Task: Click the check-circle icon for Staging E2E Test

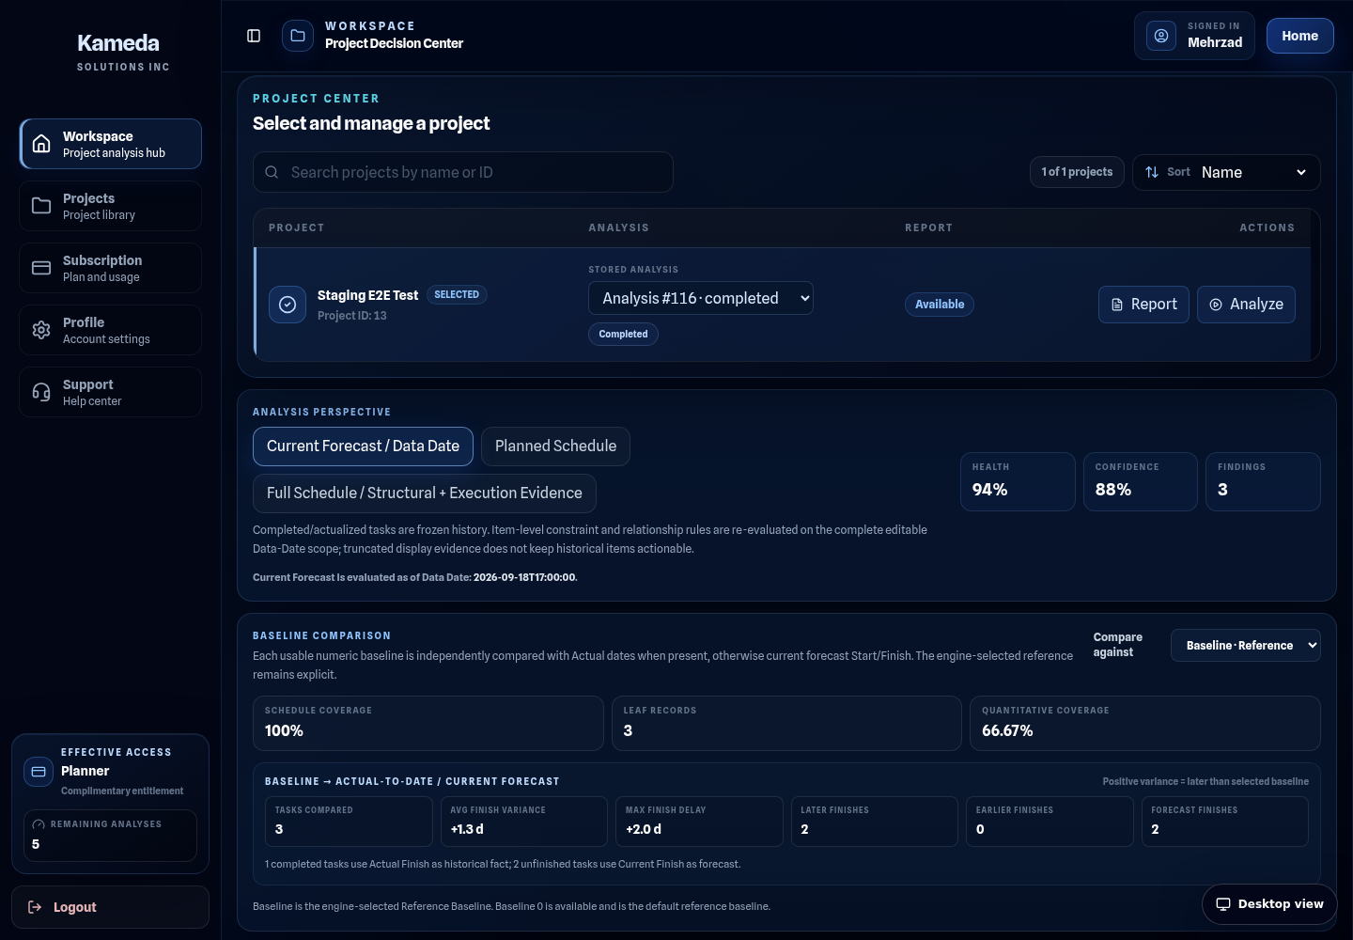Action: pyautogui.click(x=288, y=305)
